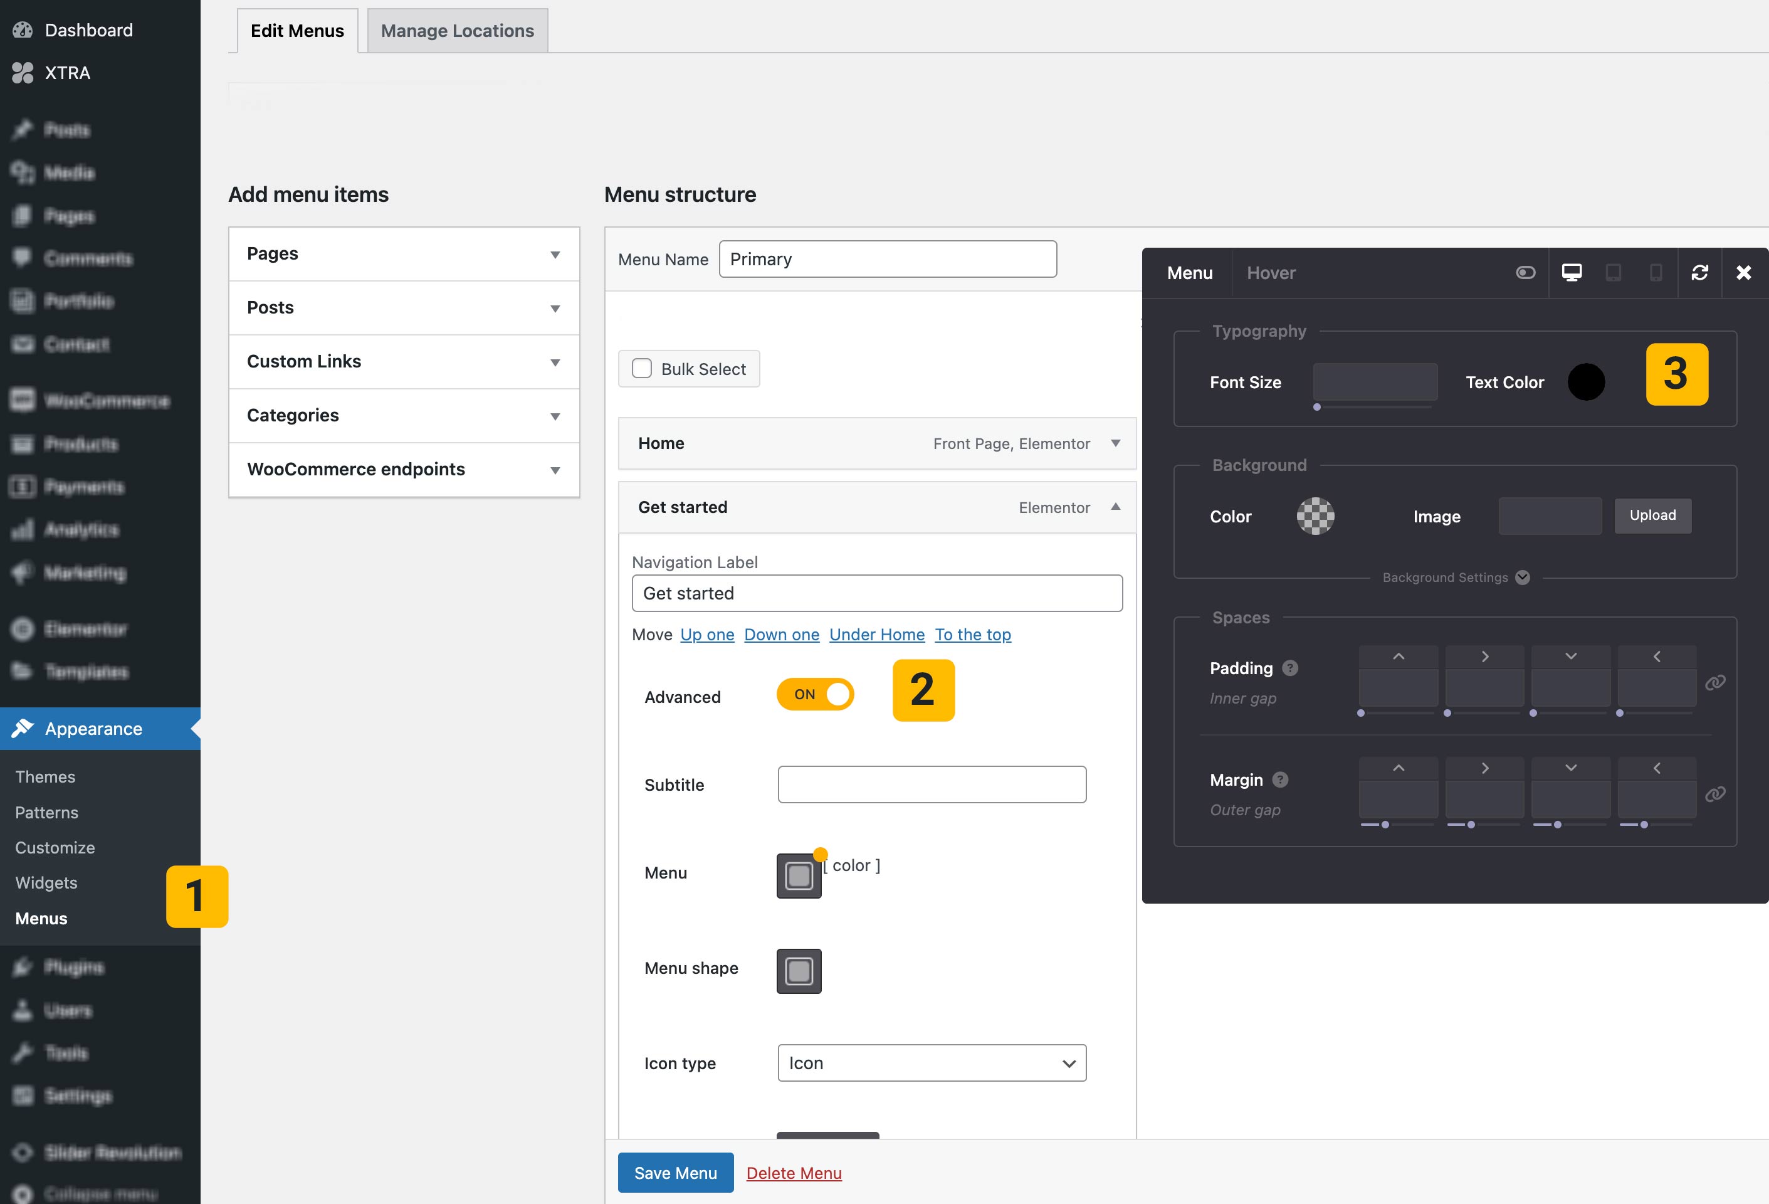Image resolution: width=1769 pixels, height=1204 pixels.
Task: Click the black Text Color swatch
Action: pyautogui.click(x=1587, y=383)
